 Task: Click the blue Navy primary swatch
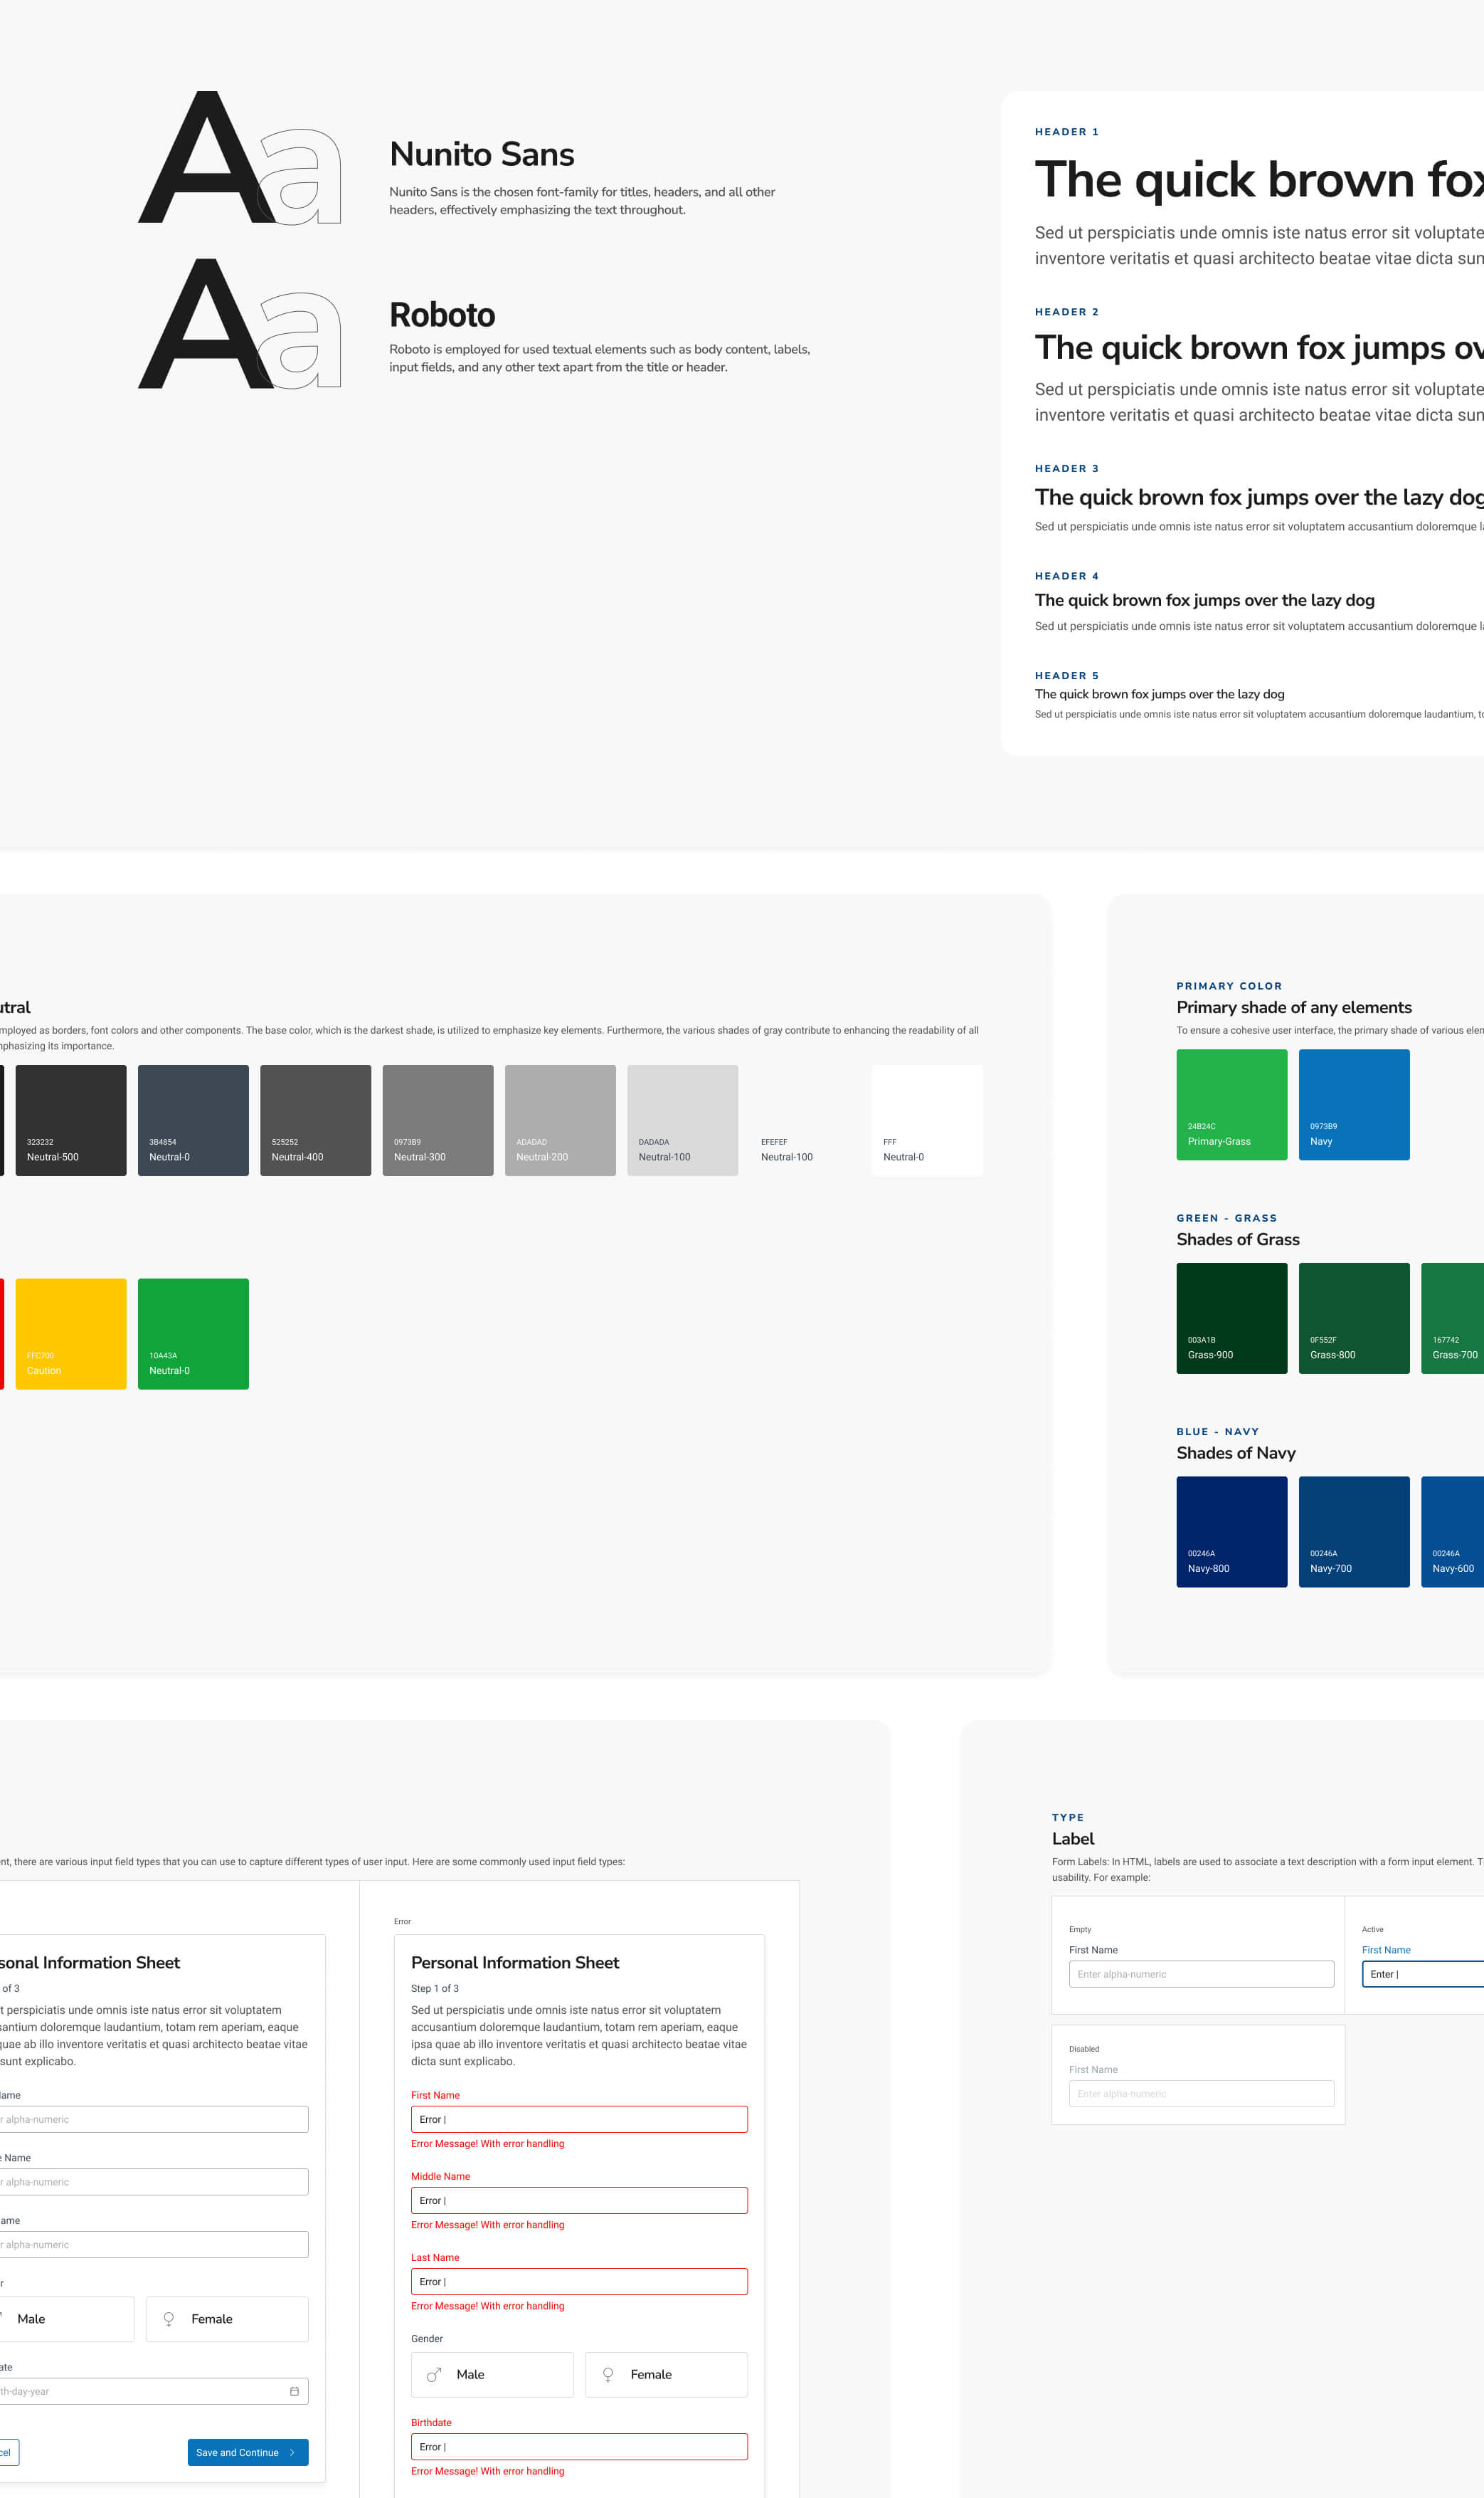[1354, 1104]
